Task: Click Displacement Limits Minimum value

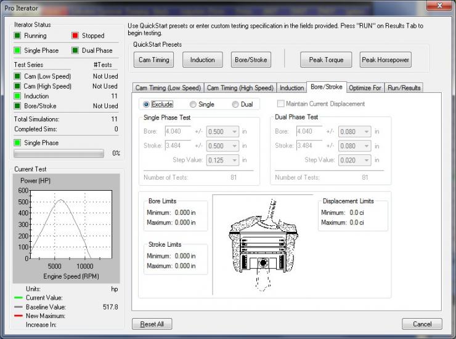Action: [357, 212]
